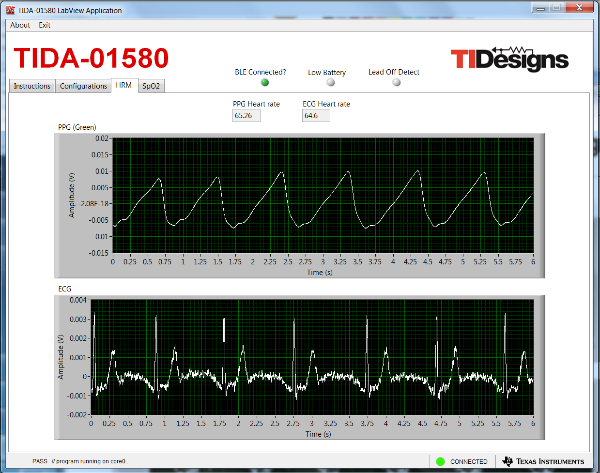Click the LabView app icon in title bar
Screen dimensions: 600x473
[x=10, y=10]
